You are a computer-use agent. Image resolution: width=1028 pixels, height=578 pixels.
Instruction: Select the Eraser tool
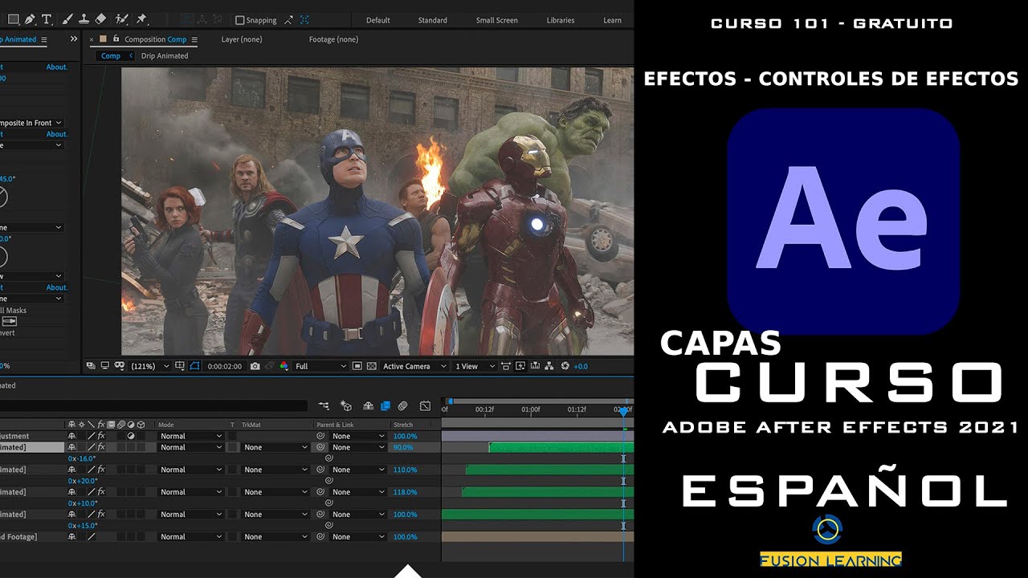click(x=100, y=18)
